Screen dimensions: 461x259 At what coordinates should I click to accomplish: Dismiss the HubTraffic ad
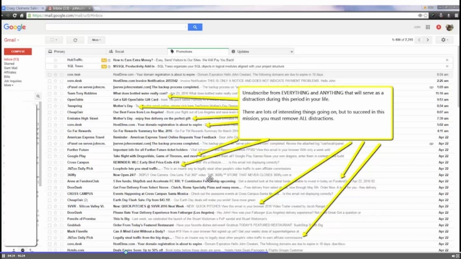click(x=447, y=60)
